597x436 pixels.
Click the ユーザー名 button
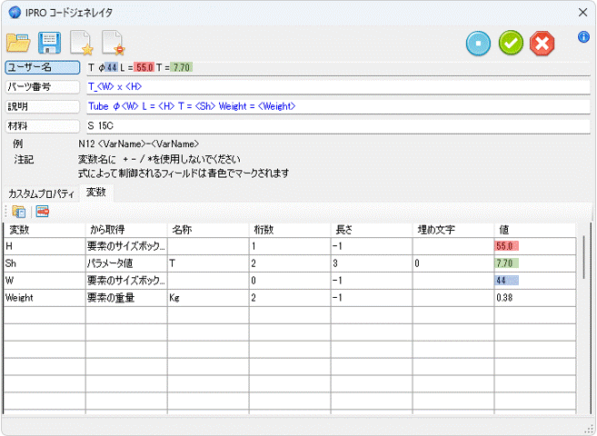(42, 67)
